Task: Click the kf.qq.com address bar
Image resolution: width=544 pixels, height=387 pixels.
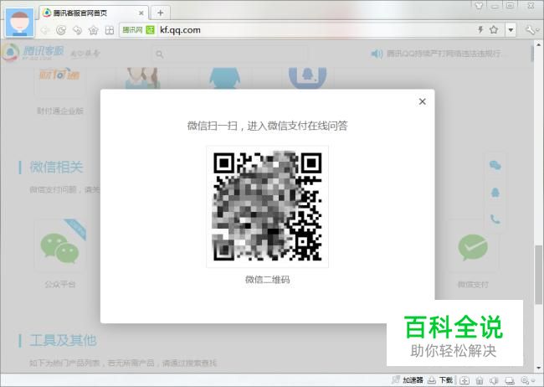Action: click(312, 30)
